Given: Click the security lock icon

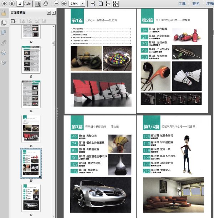Looking at the screenshot, I should tap(4, 13).
